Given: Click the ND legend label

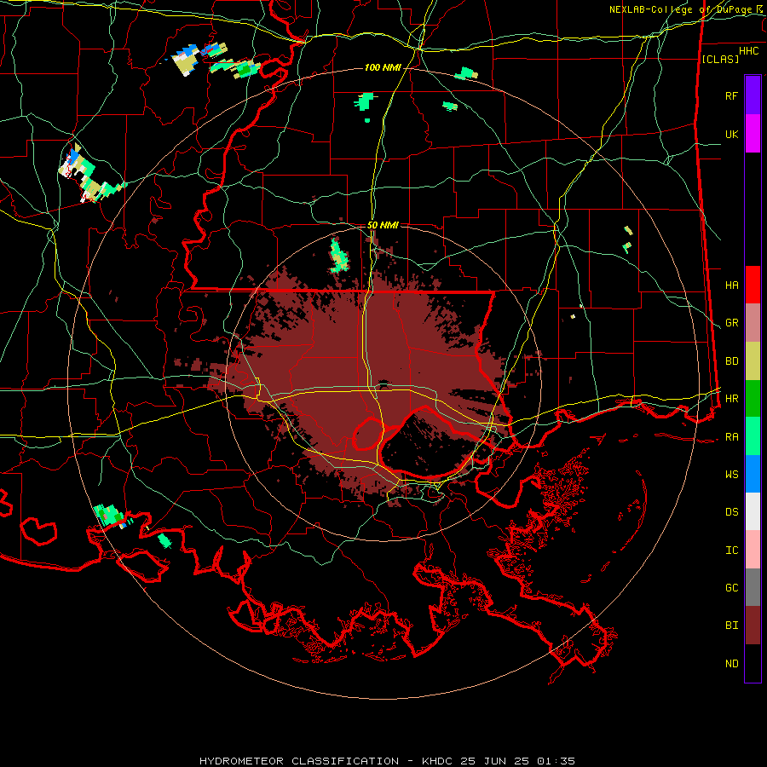Looking at the screenshot, I should pyautogui.click(x=731, y=664).
